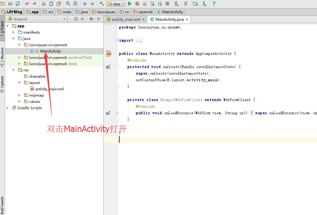Open the AVD Manager icon

[x=176, y=4]
